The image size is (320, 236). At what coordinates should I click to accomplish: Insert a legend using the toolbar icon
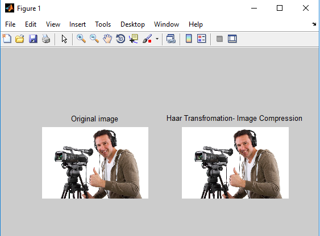[202, 39]
